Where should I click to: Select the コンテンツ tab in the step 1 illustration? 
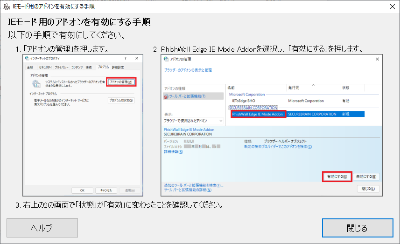(x=77, y=68)
